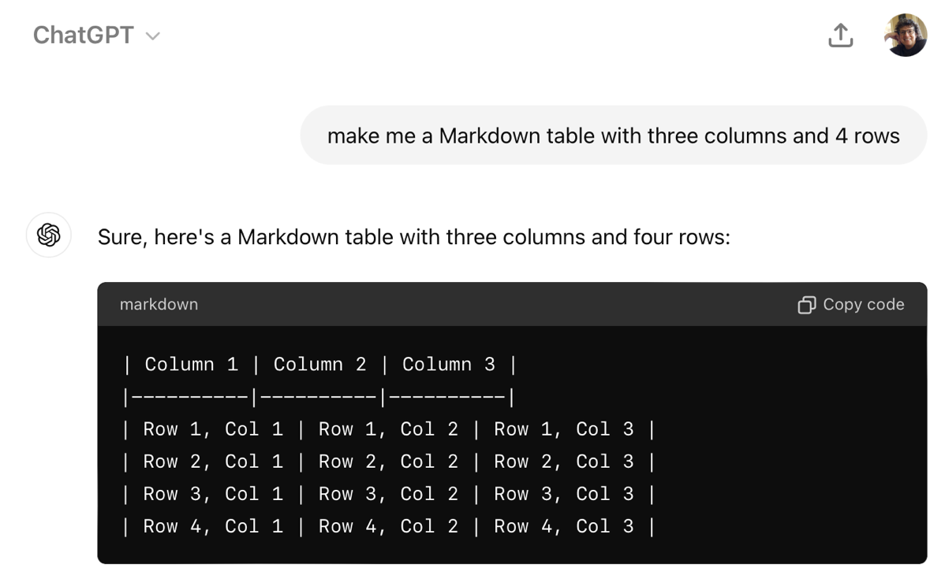Image resolution: width=945 pixels, height=575 pixels.
Task: Click the "Row 4, Col 1" cell text
Action: click(x=213, y=526)
